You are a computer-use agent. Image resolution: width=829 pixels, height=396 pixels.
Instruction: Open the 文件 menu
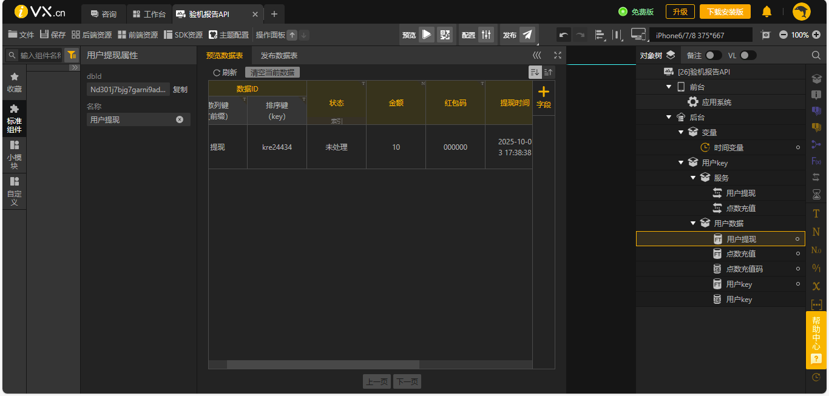pos(21,35)
